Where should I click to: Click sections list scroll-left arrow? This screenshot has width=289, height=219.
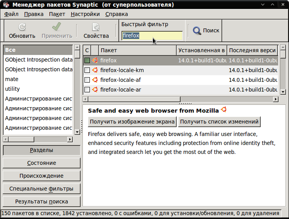click(x=6, y=139)
